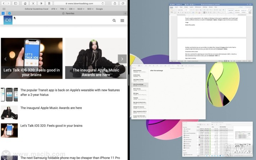Expand the iDB bookmarks folder
The image size is (256, 160).
tap(72, 9)
